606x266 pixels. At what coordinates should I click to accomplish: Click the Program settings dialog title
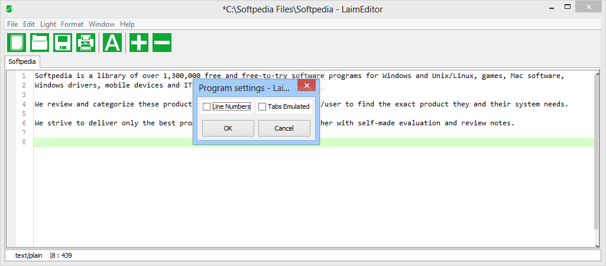point(244,88)
